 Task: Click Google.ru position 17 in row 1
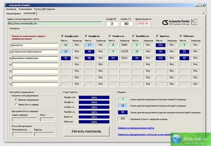(89, 45)
